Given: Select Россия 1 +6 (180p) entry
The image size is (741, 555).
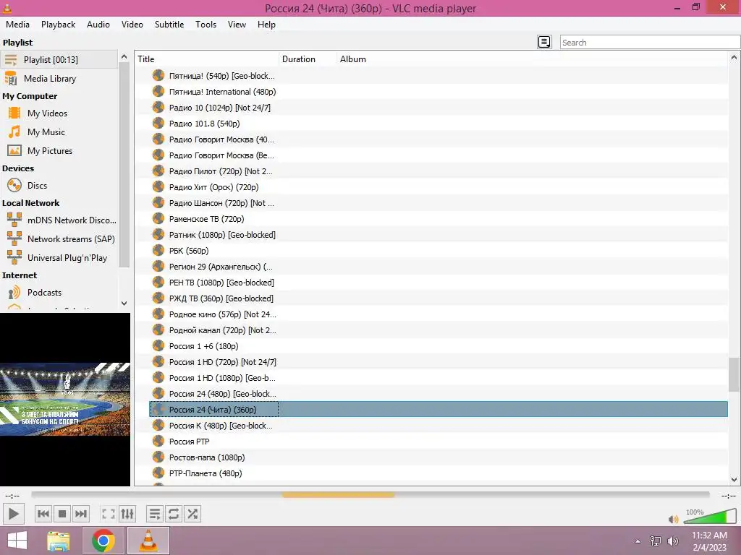Looking at the screenshot, I should [203, 346].
